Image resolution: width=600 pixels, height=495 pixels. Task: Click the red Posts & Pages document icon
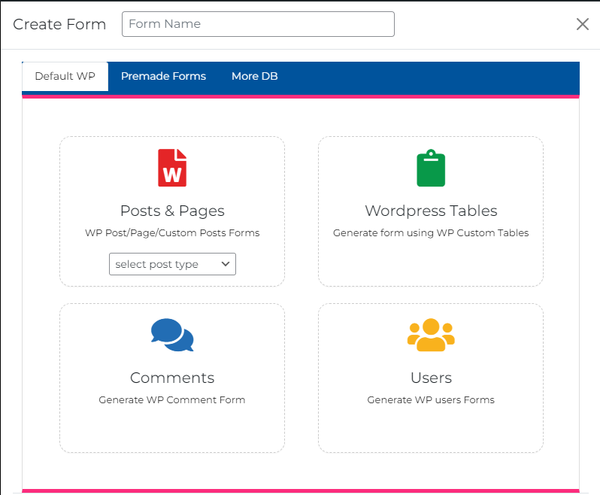[172, 168]
